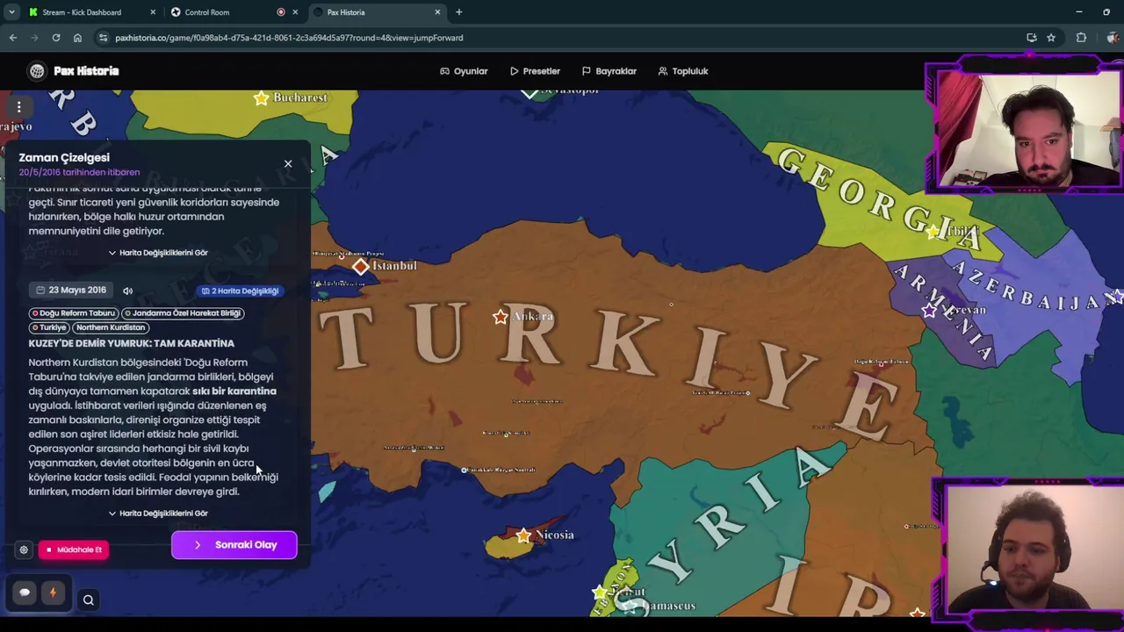Viewport: 1124px width, 632px height.
Task: Click the 23 Mayıs 2016 date chip
Action: pos(71,291)
